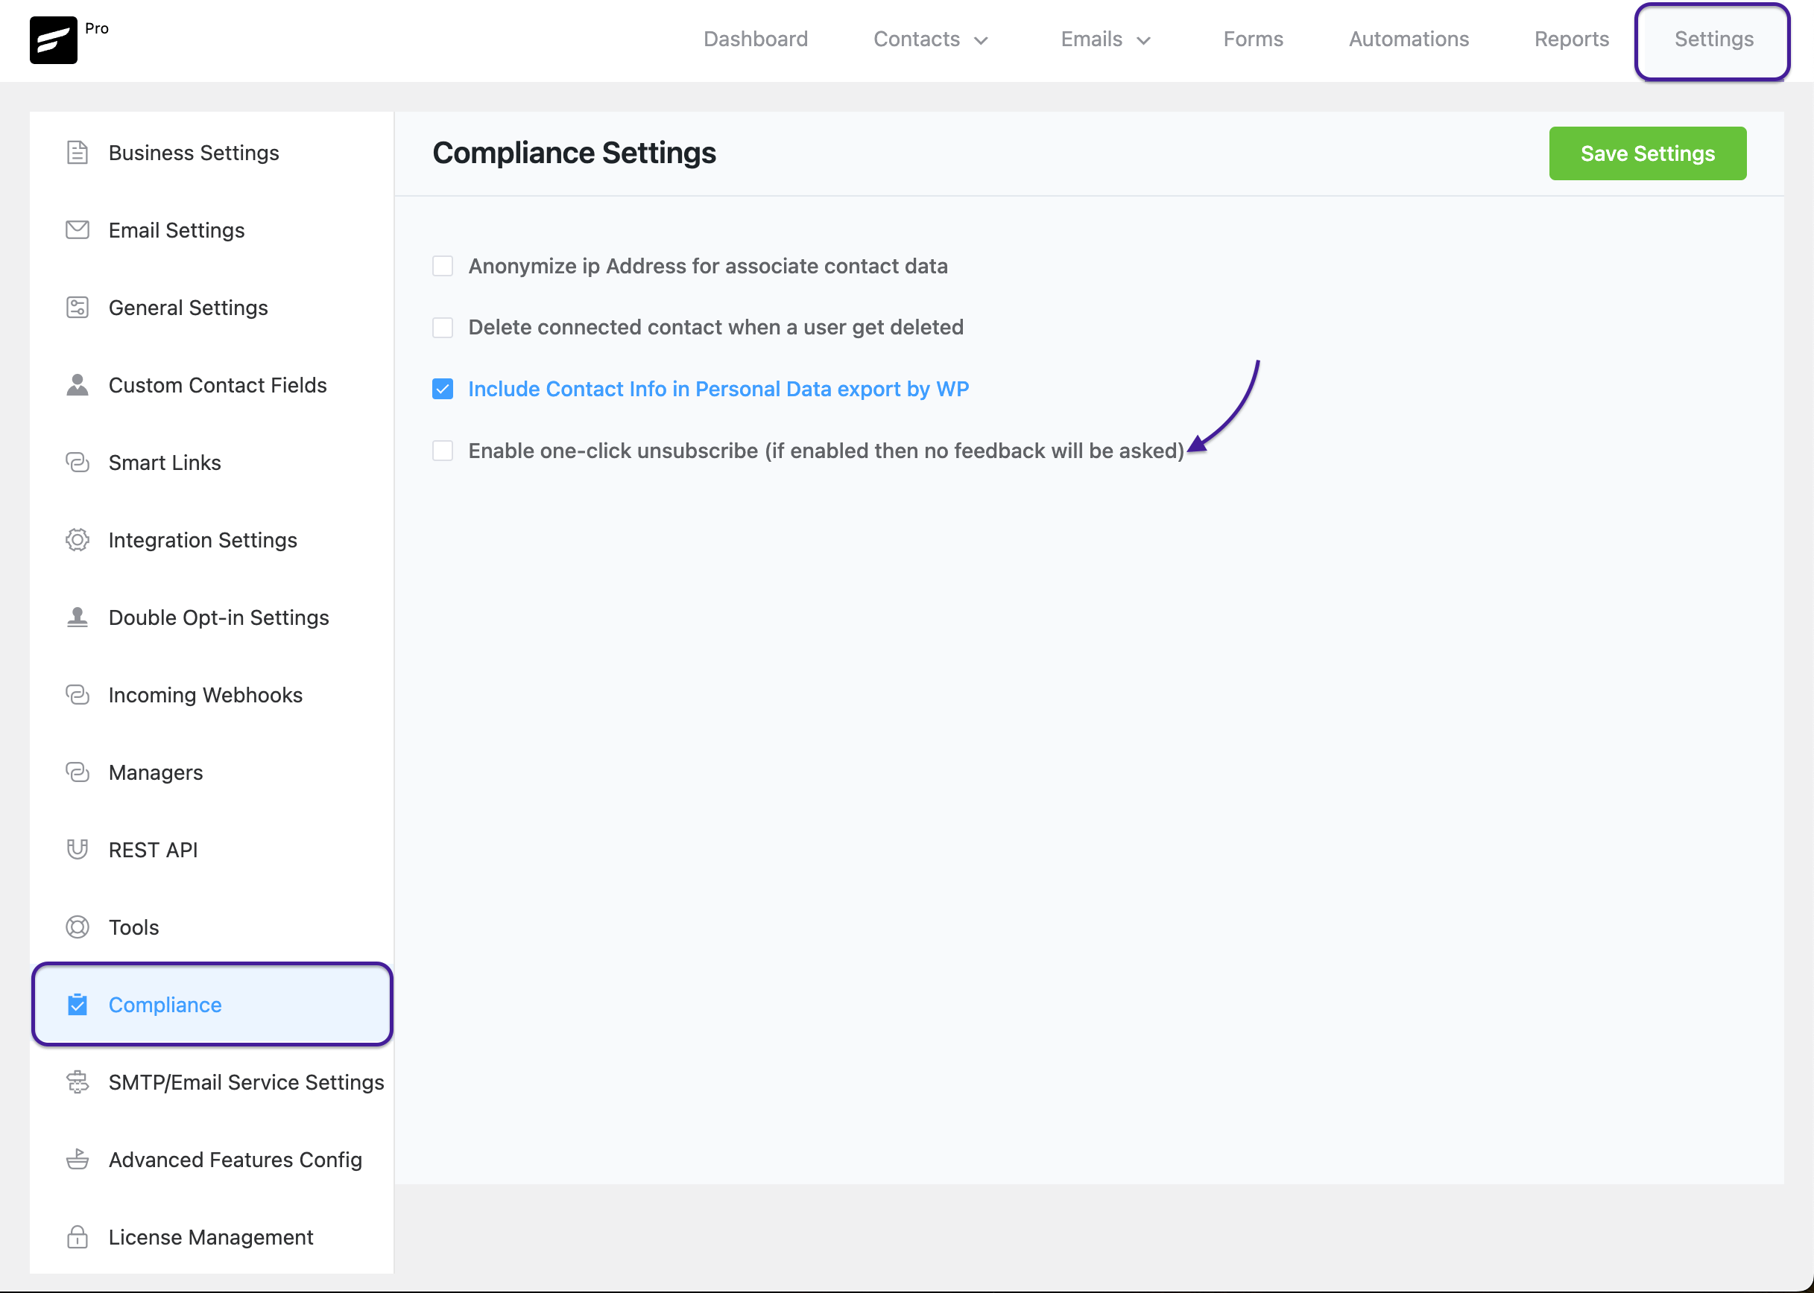Click Save Settings button
This screenshot has width=1814, height=1293.
tap(1648, 153)
